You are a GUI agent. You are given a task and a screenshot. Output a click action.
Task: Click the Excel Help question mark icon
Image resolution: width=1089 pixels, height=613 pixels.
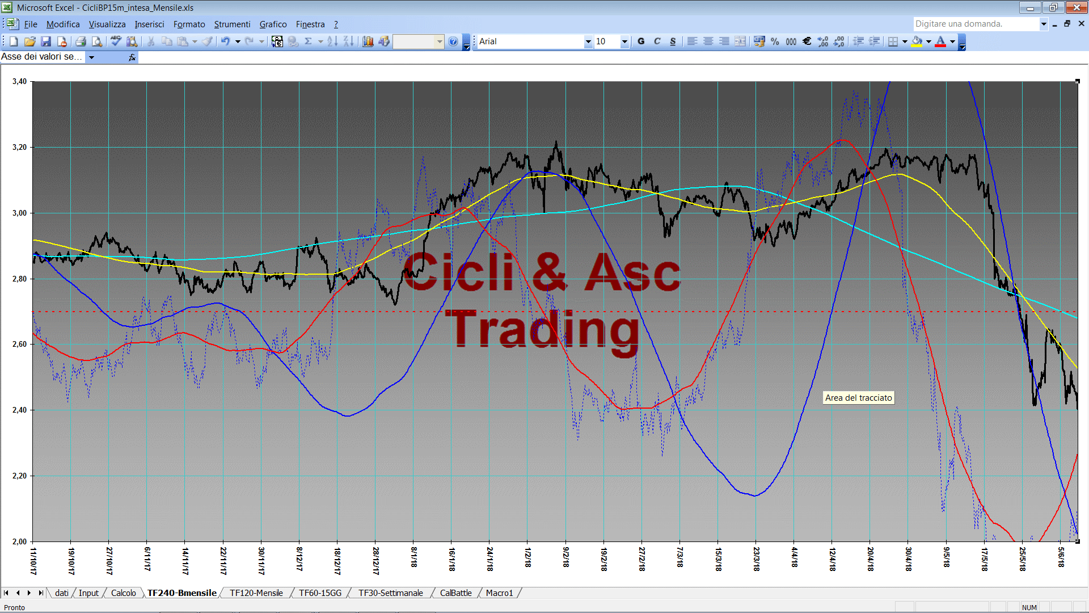453,41
